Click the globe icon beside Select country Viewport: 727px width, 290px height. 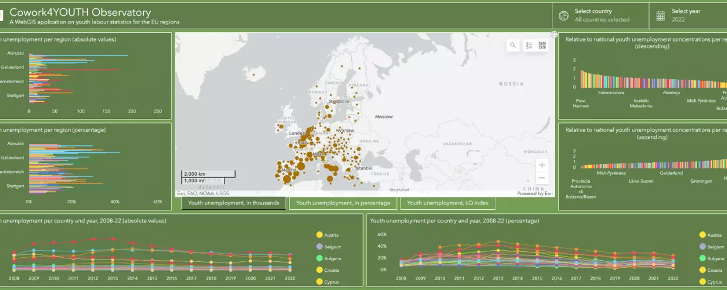[x=563, y=16]
